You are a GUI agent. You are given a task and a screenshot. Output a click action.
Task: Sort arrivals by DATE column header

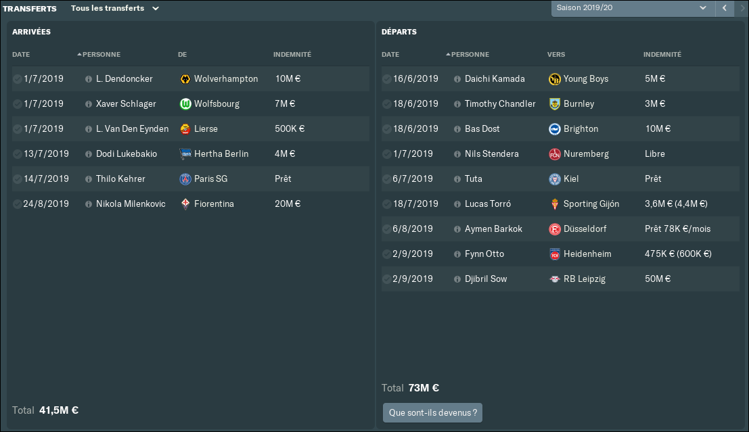coord(21,54)
